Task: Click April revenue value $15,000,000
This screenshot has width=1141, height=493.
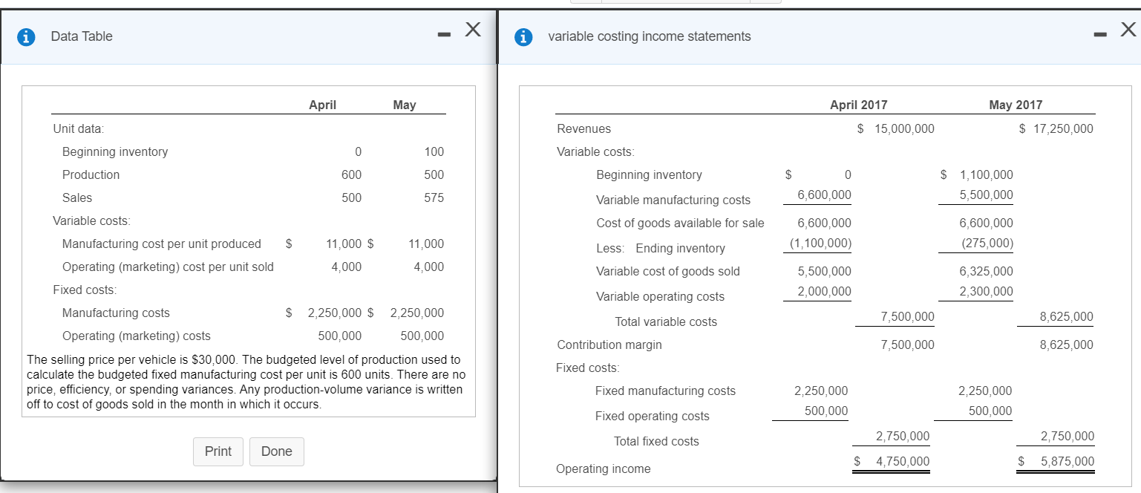Action: point(895,128)
